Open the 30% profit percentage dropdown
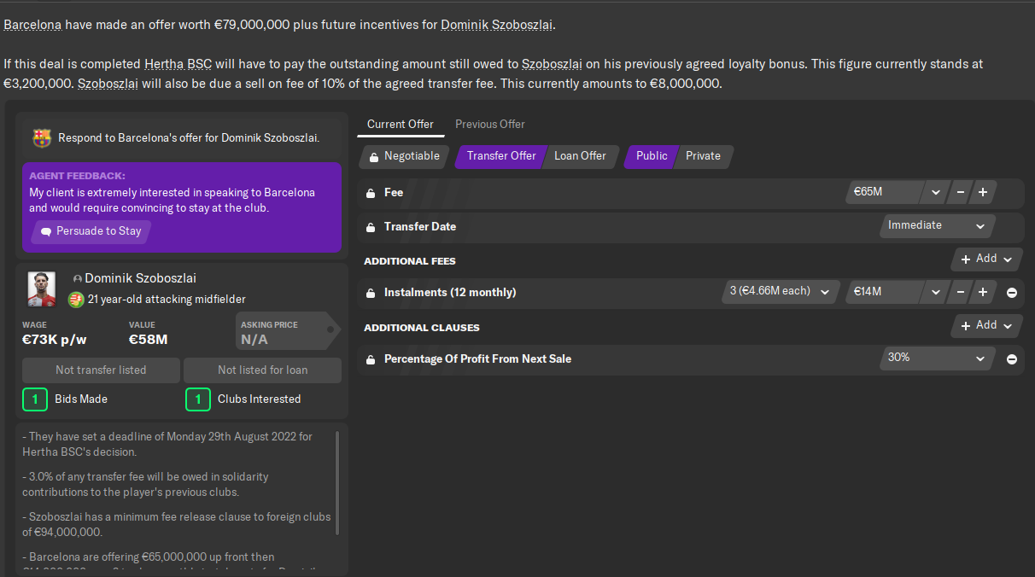This screenshot has height=577, width=1035. click(937, 358)
